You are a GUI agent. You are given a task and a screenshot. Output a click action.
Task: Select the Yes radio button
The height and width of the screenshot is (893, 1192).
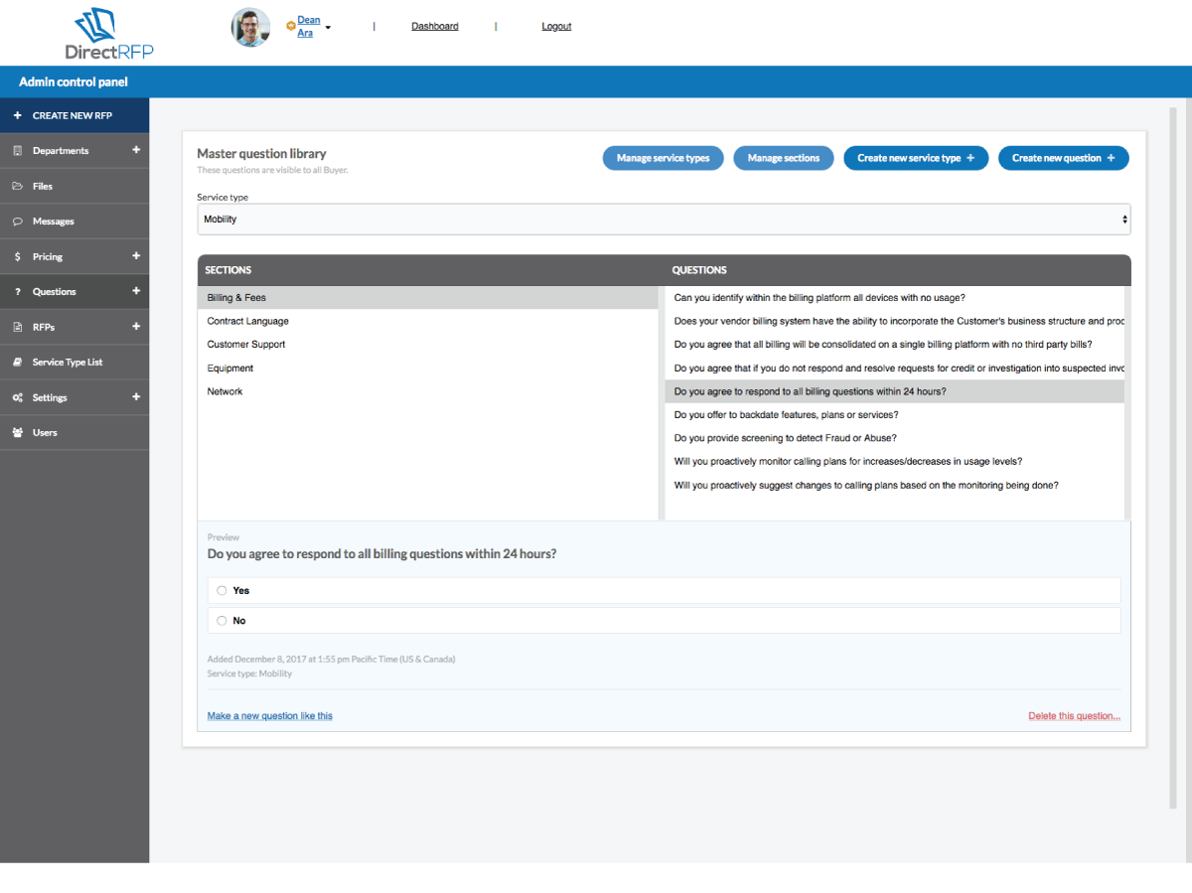(x=222, y=590)
